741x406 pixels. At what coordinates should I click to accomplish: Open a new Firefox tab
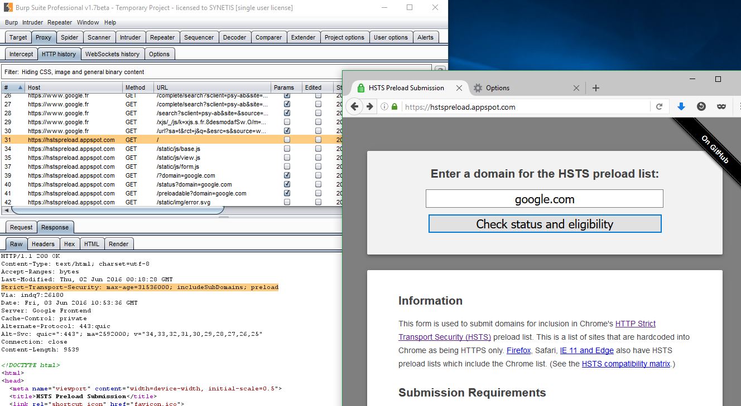(x=596, y=88)
